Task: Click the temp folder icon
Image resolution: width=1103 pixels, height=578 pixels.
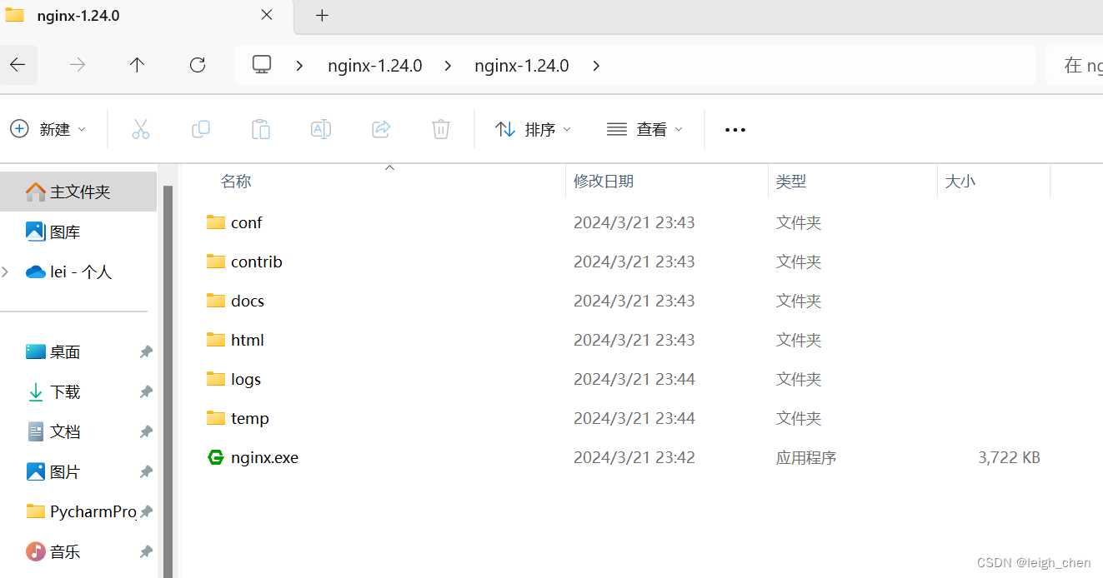Action: click(x=216, y=418)
